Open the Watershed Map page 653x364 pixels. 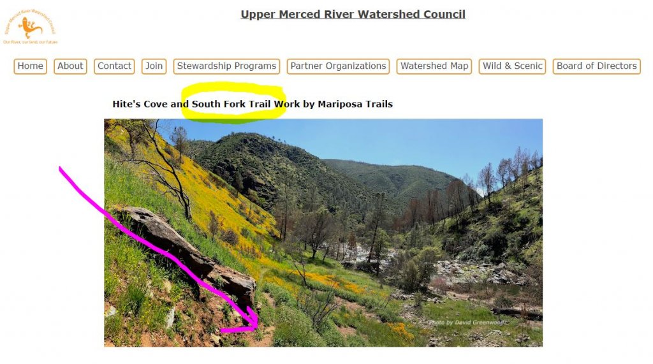(x=434, y=66)
